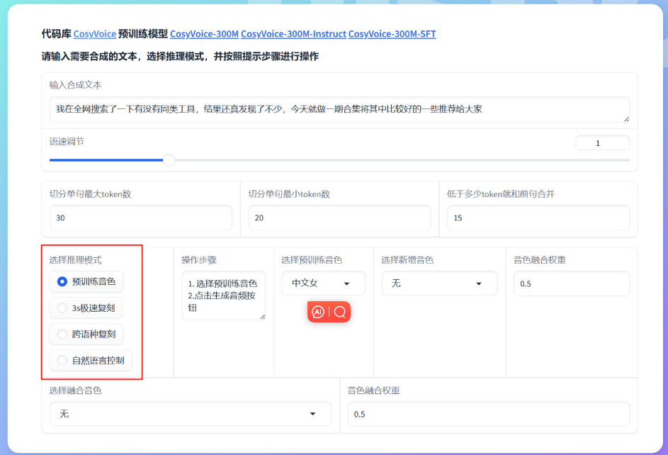
Task: Open the 选择新增音色 dropdown showing 无
Action: 439,283
